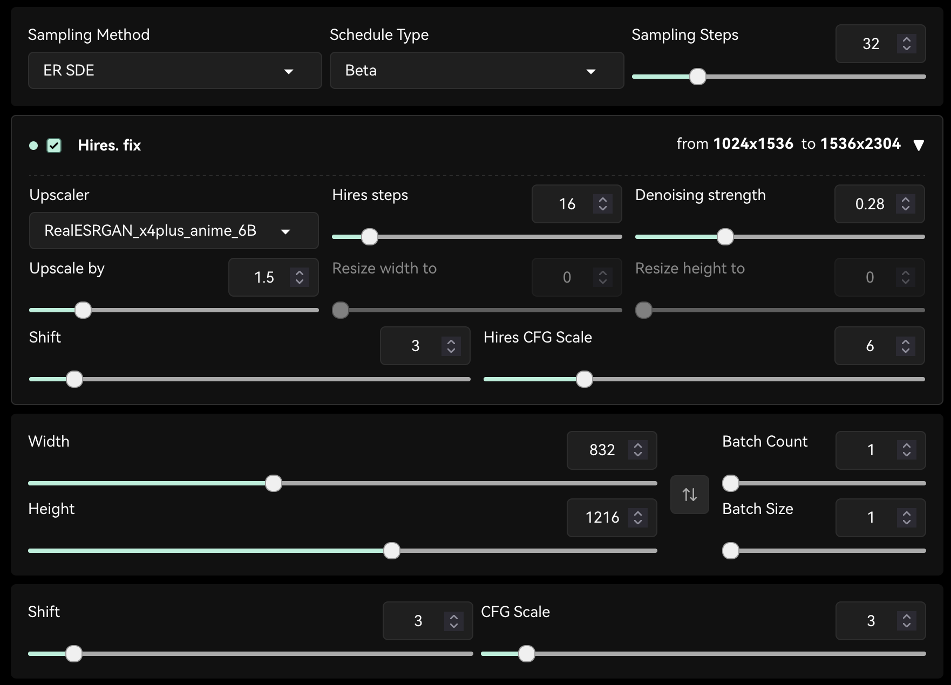
Task: Click the Hires CFG Scale slider handle
Action: pos(584,379)
